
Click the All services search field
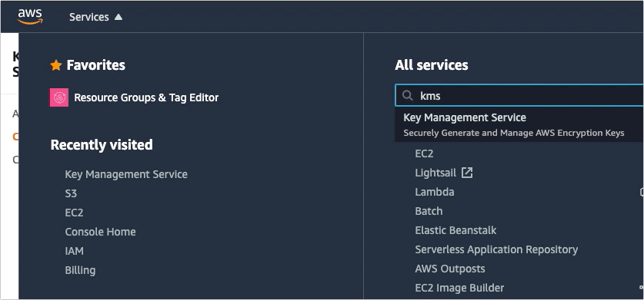point(519,95)
